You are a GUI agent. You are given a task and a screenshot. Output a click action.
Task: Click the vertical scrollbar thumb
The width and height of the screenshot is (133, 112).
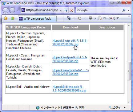click(129, 71)
